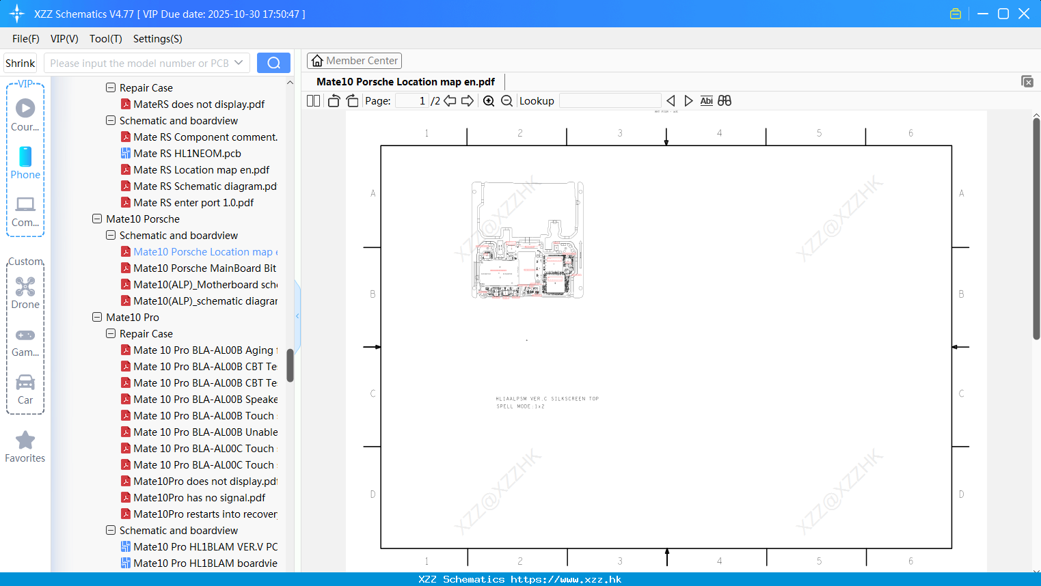
Task: Open the Car category
Action: 25,389
